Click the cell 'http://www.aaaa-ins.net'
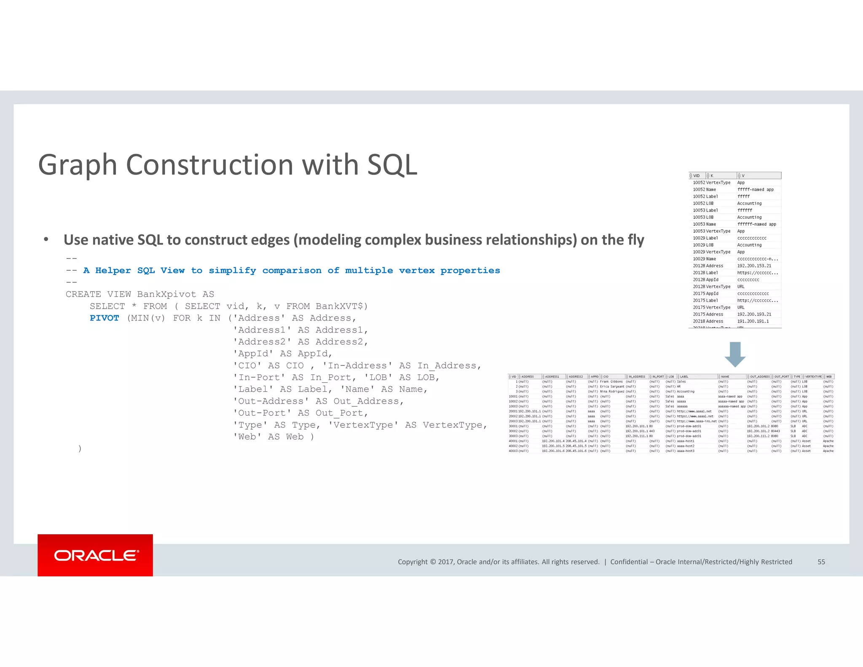This screenshot has height=667, width=863. click(x=697, y=421)
